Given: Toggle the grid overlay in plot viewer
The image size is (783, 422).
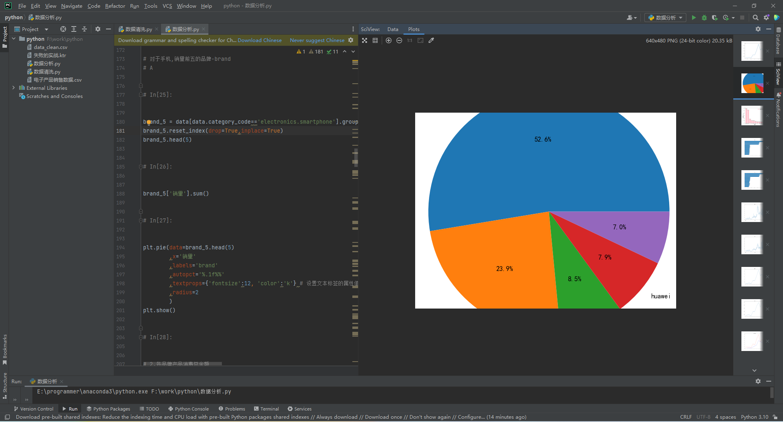Looking at the screenshot, I should [x=375, y=40].
